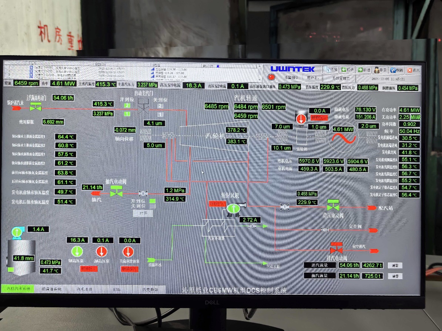The image size is (442, 331).
Task: Click the 背压电动阀 back pressure valve icon
Action: (333, 207)
